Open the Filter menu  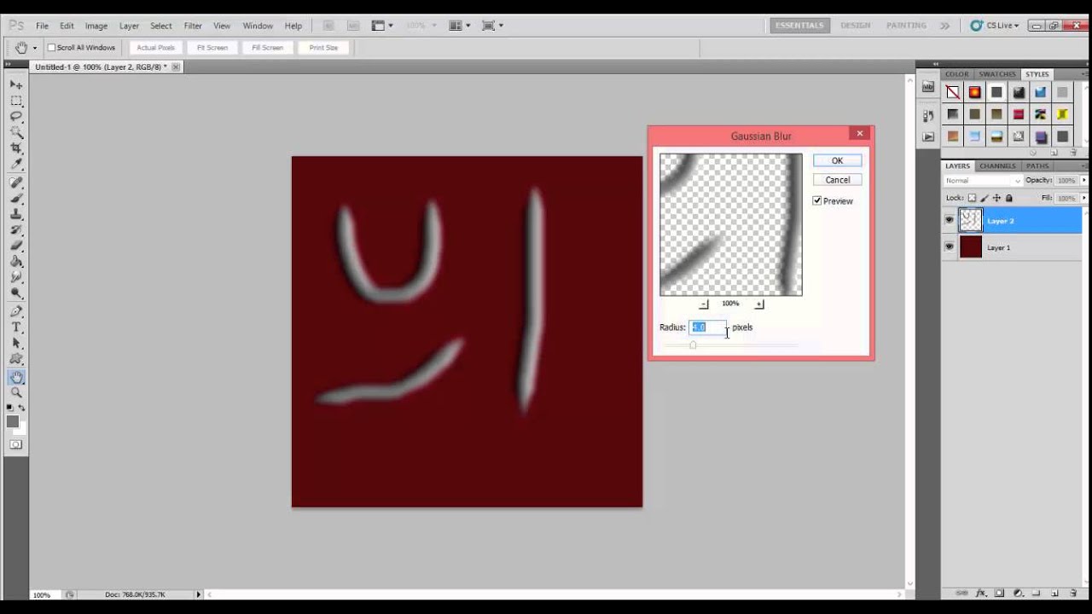click(193, 26)
